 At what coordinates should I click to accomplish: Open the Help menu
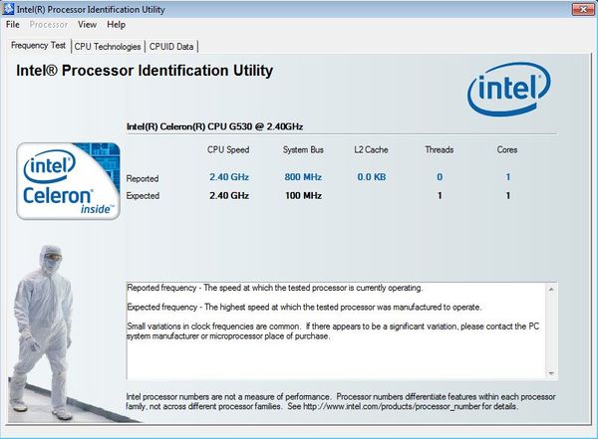[117, 24]
